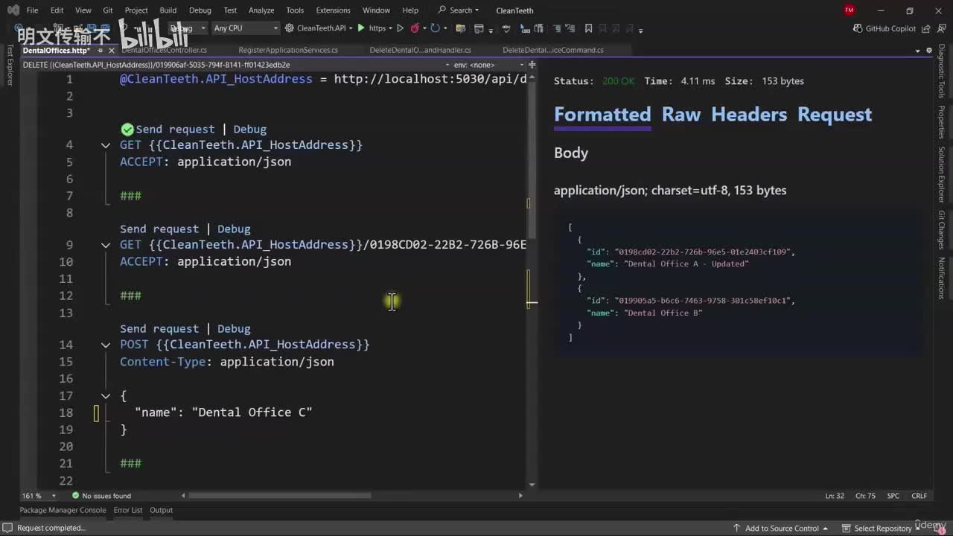This screenshot has height=536, width=953.
Task: Click the Search box in title bar
Action: click(x=459, y=10)
